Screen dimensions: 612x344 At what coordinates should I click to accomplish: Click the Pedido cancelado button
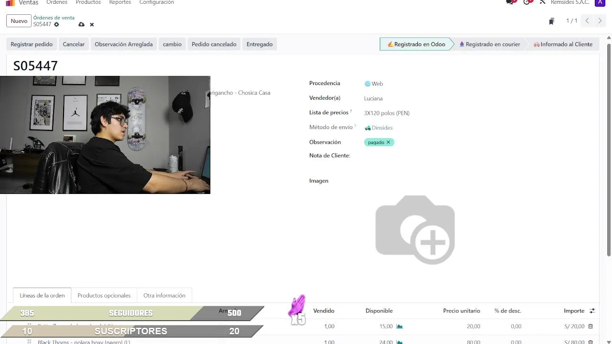click(x=214, y=44)
